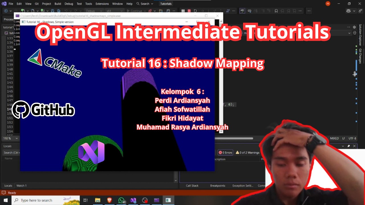
Task: Pin the Error List panel
Action: (x=348, y=146)
